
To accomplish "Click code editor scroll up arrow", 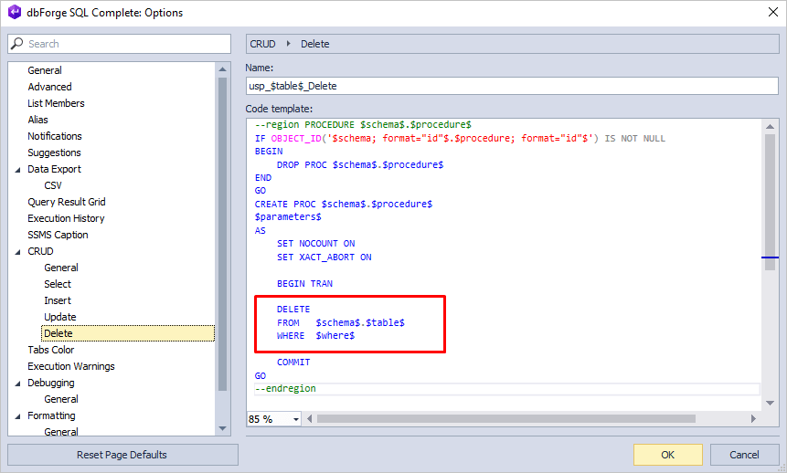I will tap(770, 126).
